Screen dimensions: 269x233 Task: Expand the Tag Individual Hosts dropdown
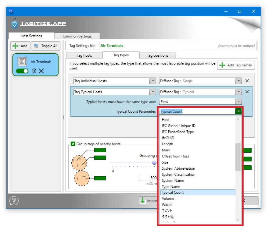(153, 81)
